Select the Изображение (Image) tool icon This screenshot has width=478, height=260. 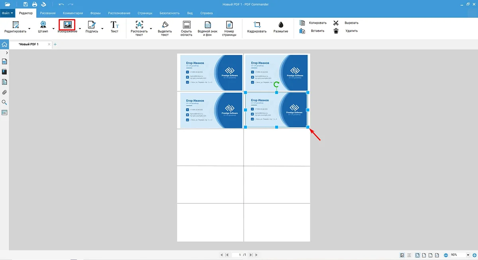point(67,24)
